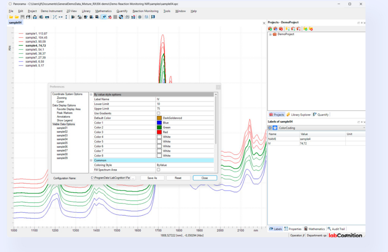Click legend entry sample9, 5,17
Viewport: 388px width, 252px height.
click(x=34, y=66)
